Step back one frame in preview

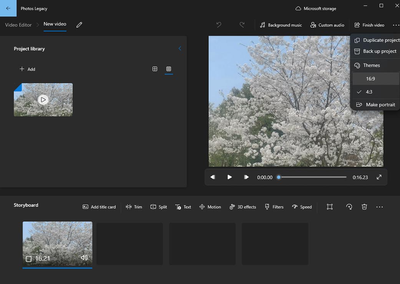pyautogui.click(x=212, y=177)
